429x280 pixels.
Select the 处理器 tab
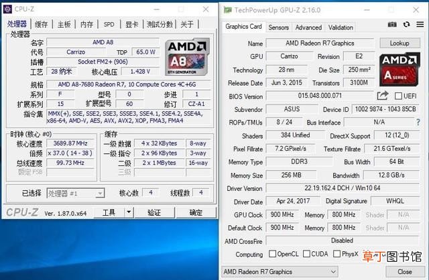pyautogui.click(x=17, y=24)
